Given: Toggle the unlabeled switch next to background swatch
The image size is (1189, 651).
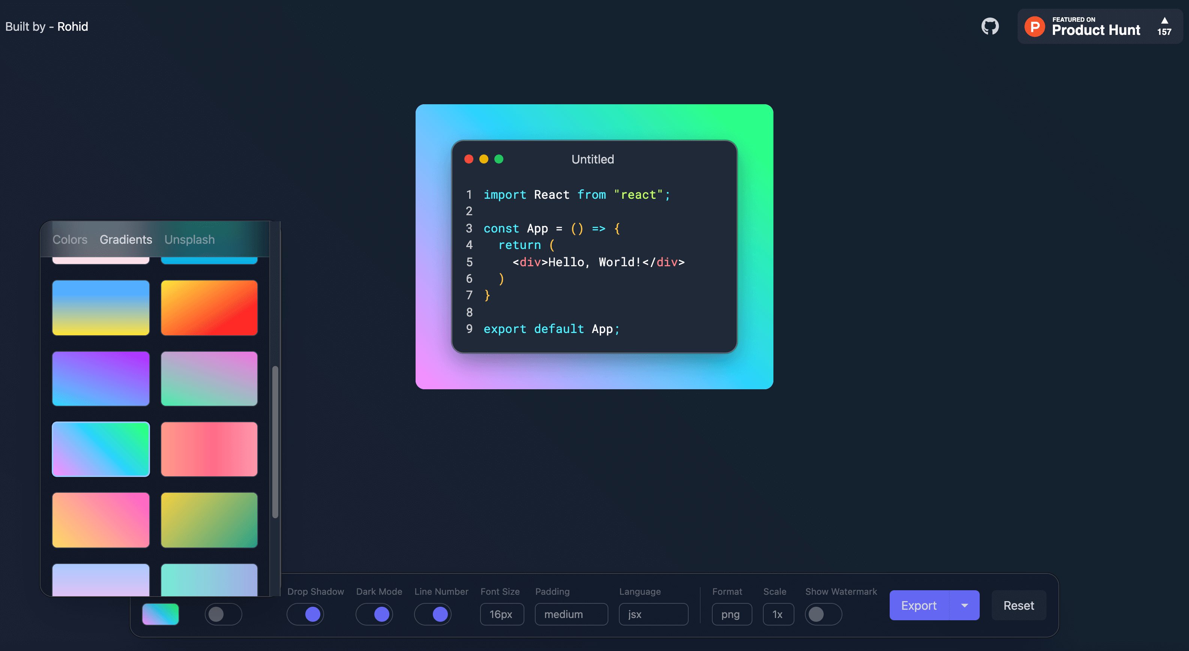Looking at the screenshot, I should pos(224,614).
